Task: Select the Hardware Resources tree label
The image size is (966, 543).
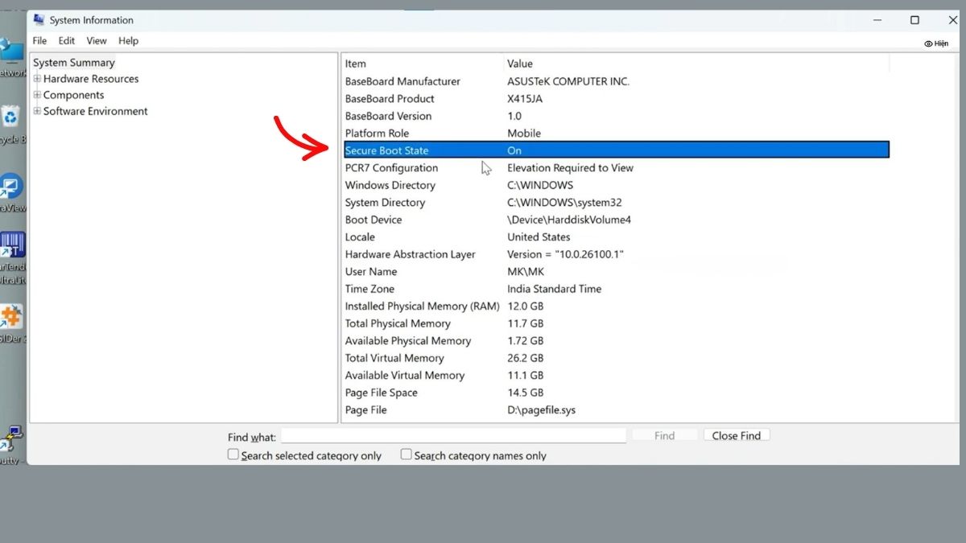Action: click(x=91, y=79)
